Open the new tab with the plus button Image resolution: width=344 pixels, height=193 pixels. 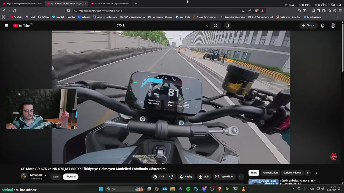pos(136,3)
